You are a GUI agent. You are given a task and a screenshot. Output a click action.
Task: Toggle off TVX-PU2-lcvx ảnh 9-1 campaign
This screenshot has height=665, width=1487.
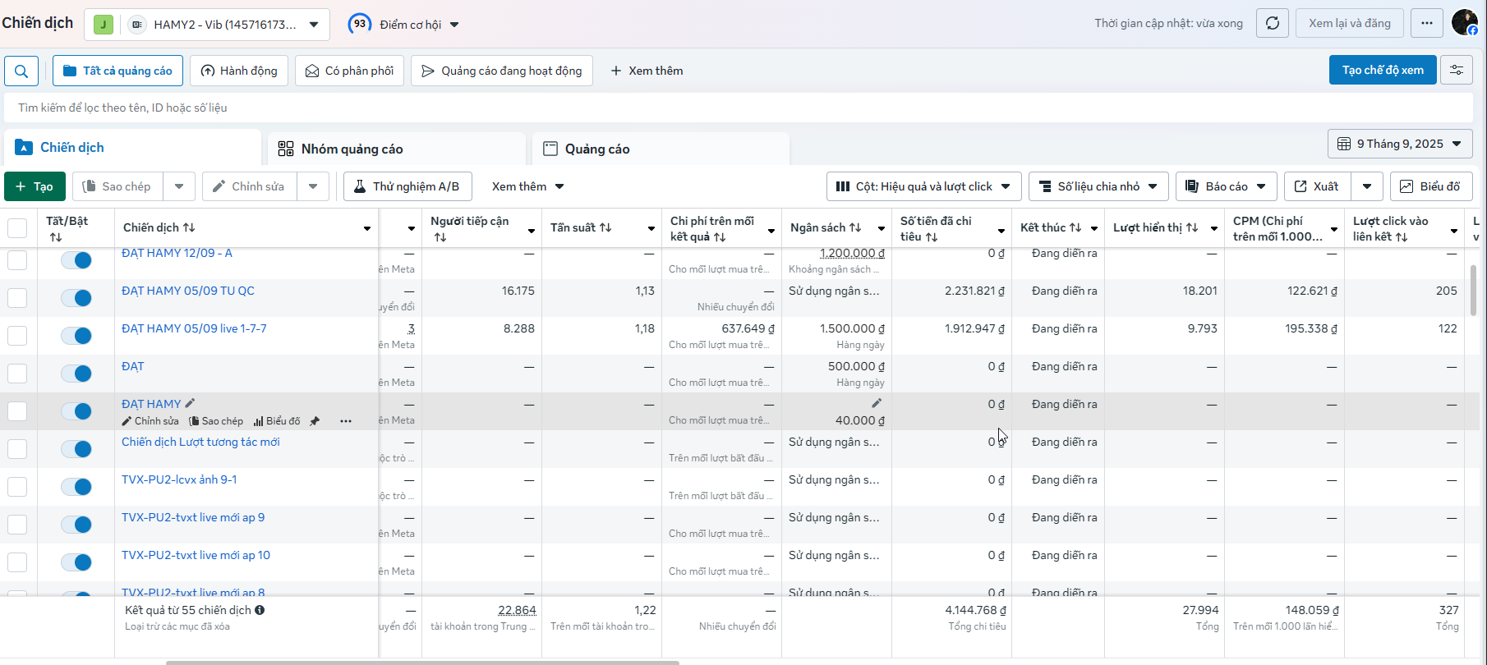[76, 487]
